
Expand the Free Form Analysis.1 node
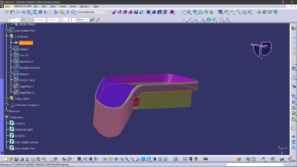pos(6,104)
